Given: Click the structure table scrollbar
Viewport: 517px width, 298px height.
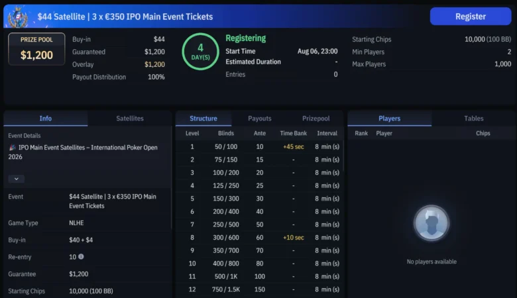Looking at the screenshot, I should 343,156.
